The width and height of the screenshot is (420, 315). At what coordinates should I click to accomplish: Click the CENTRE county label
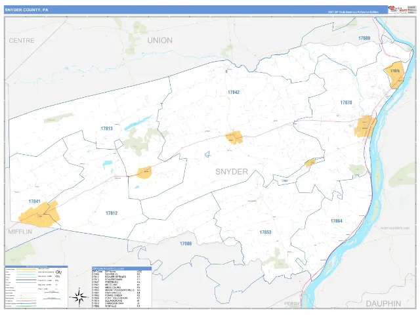[22, 41]
